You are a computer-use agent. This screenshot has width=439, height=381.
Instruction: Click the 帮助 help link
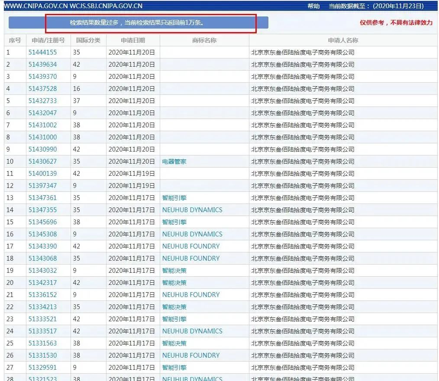313,6
